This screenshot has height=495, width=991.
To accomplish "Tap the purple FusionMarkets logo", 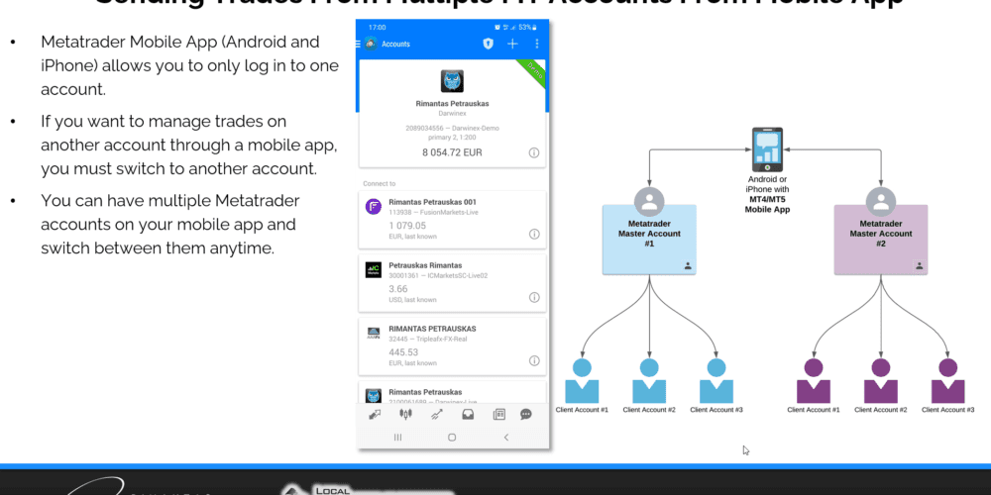I will (x=374, y=207).
